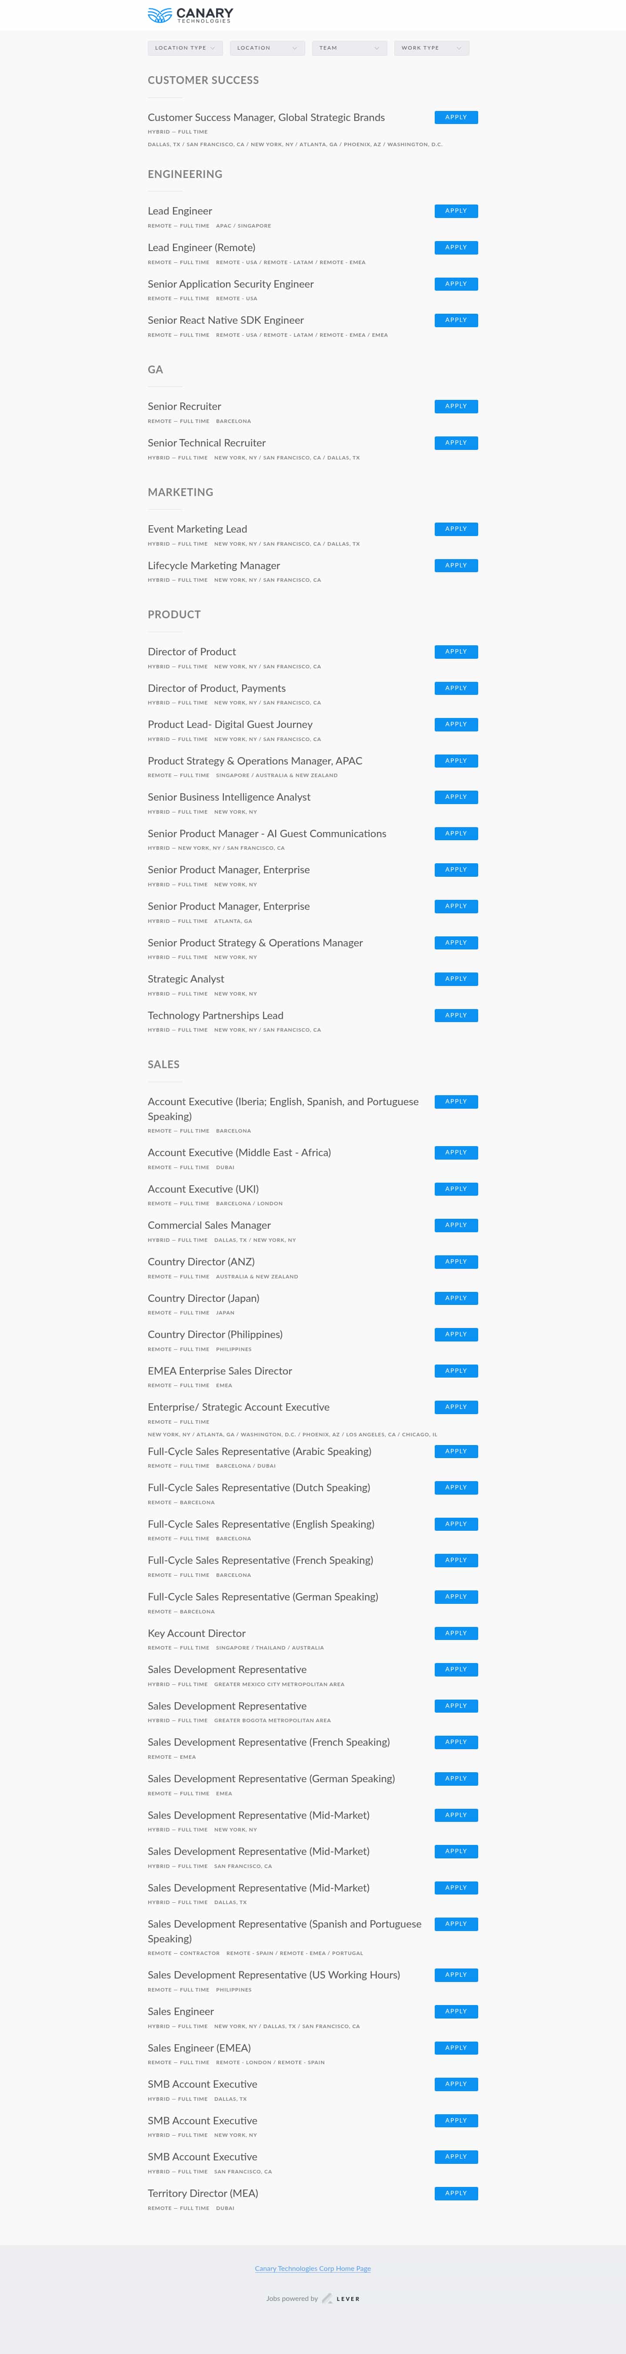The width and height of the screenshot is (626, 2354).
Task: Visit Canary Technologies Corp Home Page link
Action: [313, 2268]
